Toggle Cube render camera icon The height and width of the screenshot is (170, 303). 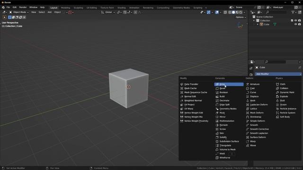pyautogui.click(x=299, y=24)
